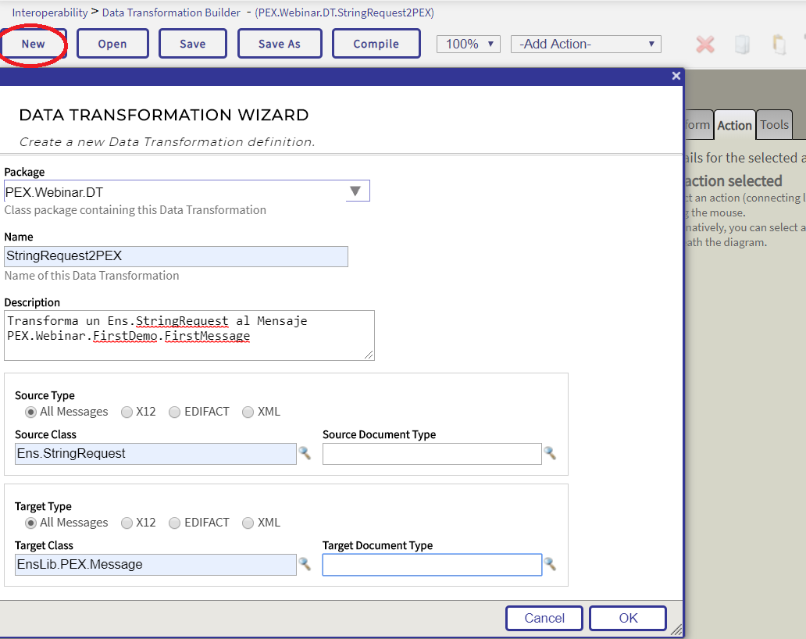Open Source Document Type search magnifier

[550, 453]
